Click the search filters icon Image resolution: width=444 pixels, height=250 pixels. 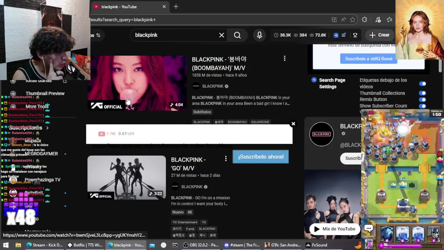point(98,35)
